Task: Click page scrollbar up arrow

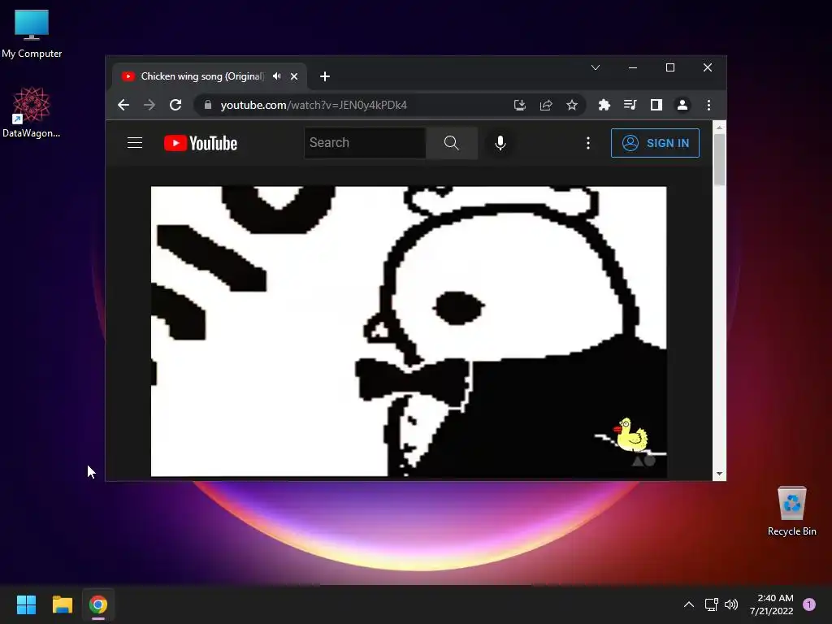Action: pos(720,128)
